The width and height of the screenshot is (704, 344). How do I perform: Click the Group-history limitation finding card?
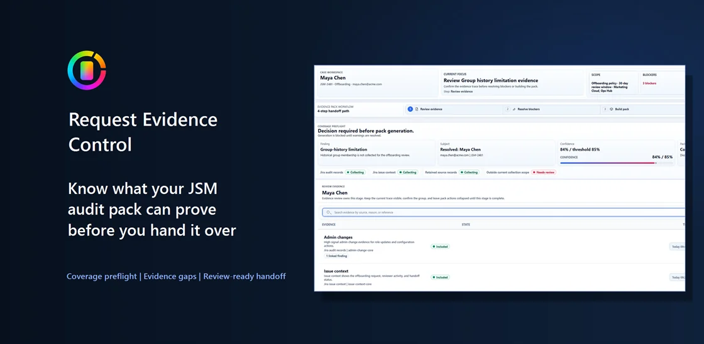pyautogui.click(x=377, y=153)
